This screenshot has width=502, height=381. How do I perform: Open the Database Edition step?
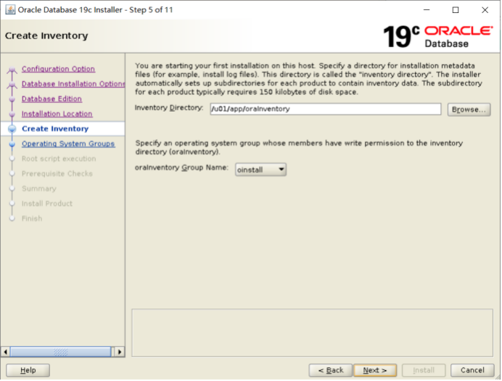[x=52, y=99]
